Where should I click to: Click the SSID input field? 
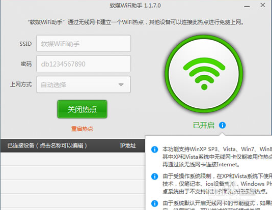(84, 43)
